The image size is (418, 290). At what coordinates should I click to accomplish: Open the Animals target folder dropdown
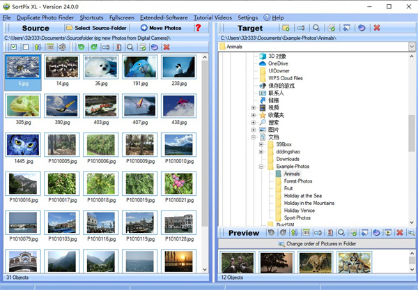411,47
